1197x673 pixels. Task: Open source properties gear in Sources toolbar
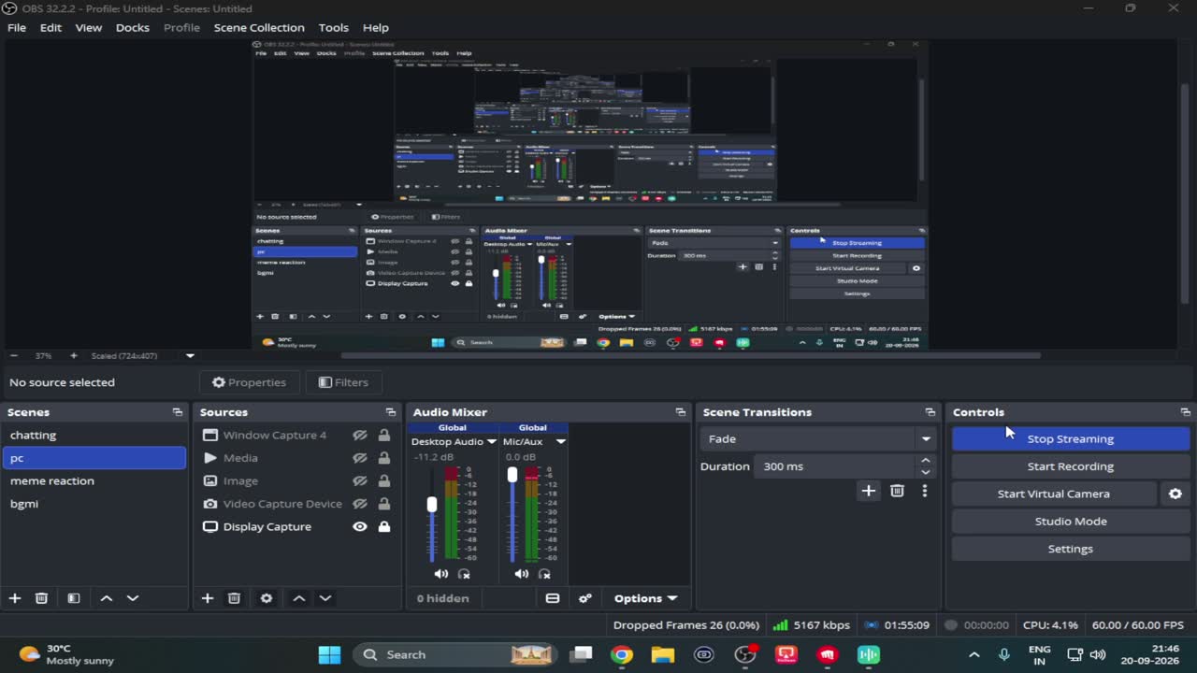tap(267, 598)
